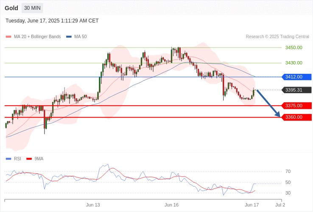Click the Jun 13 date axis label
This screenshot has height=212, width=313.
[x=93, y=205]
